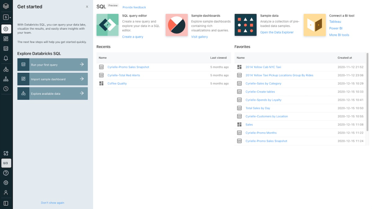Image resolution: width=372 pixels, height=209 pixels.
Task: Click the Sample dashboards pie thumbnail
Action: pyautogui.click(x=176, y=25)
